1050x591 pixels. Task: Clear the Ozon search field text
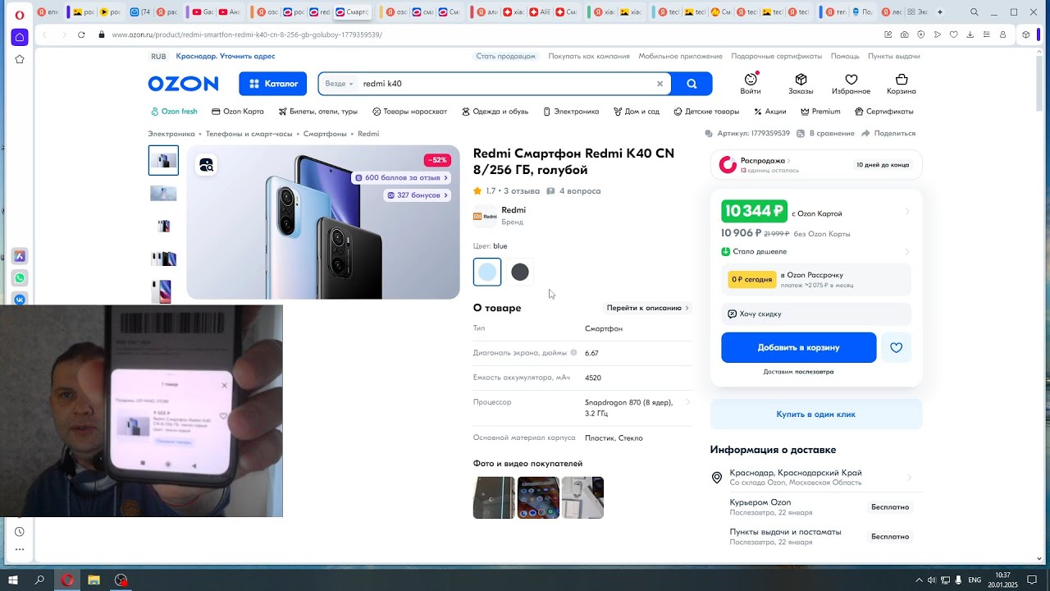pos(660,84)
